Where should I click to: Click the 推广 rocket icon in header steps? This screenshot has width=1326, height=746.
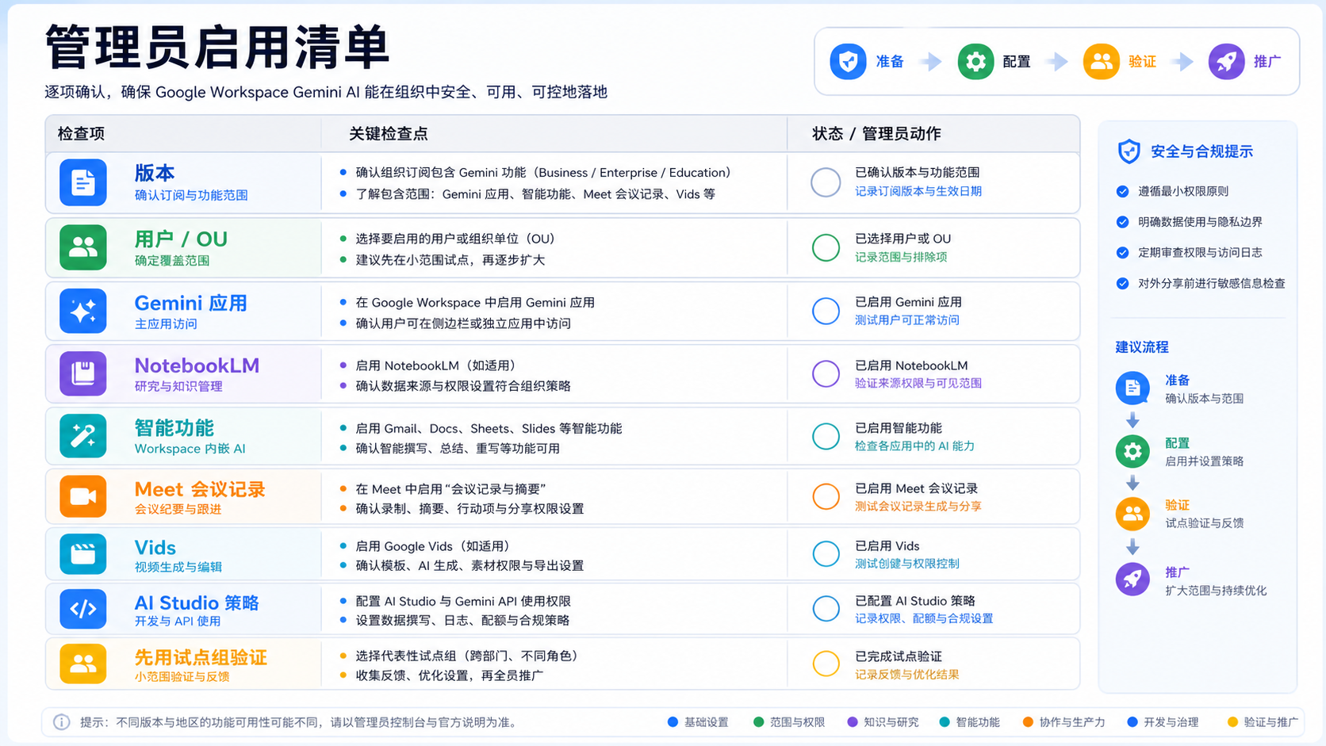click(1227, 61)
